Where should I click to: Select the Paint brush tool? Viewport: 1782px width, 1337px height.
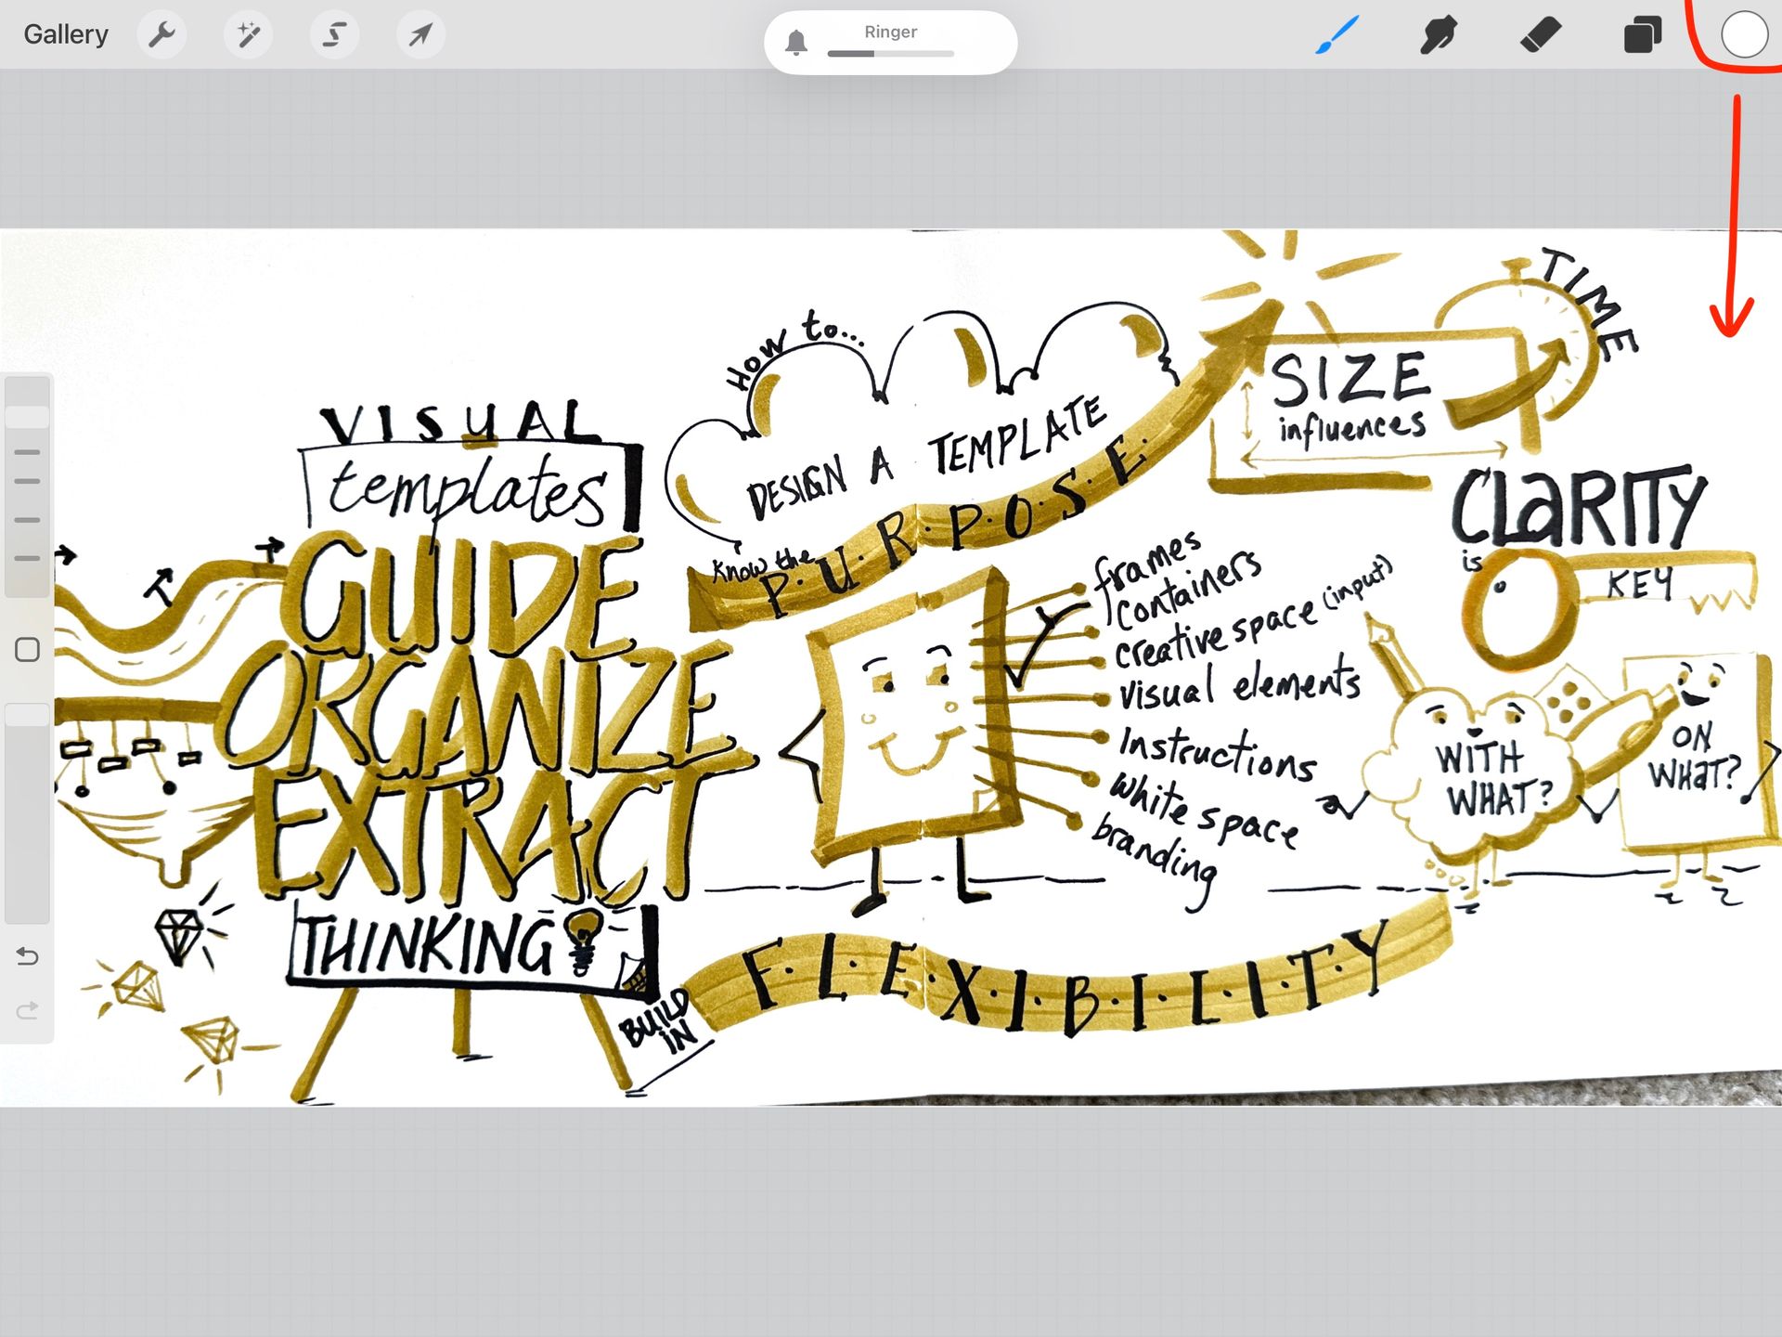(x=1337, y=35)
